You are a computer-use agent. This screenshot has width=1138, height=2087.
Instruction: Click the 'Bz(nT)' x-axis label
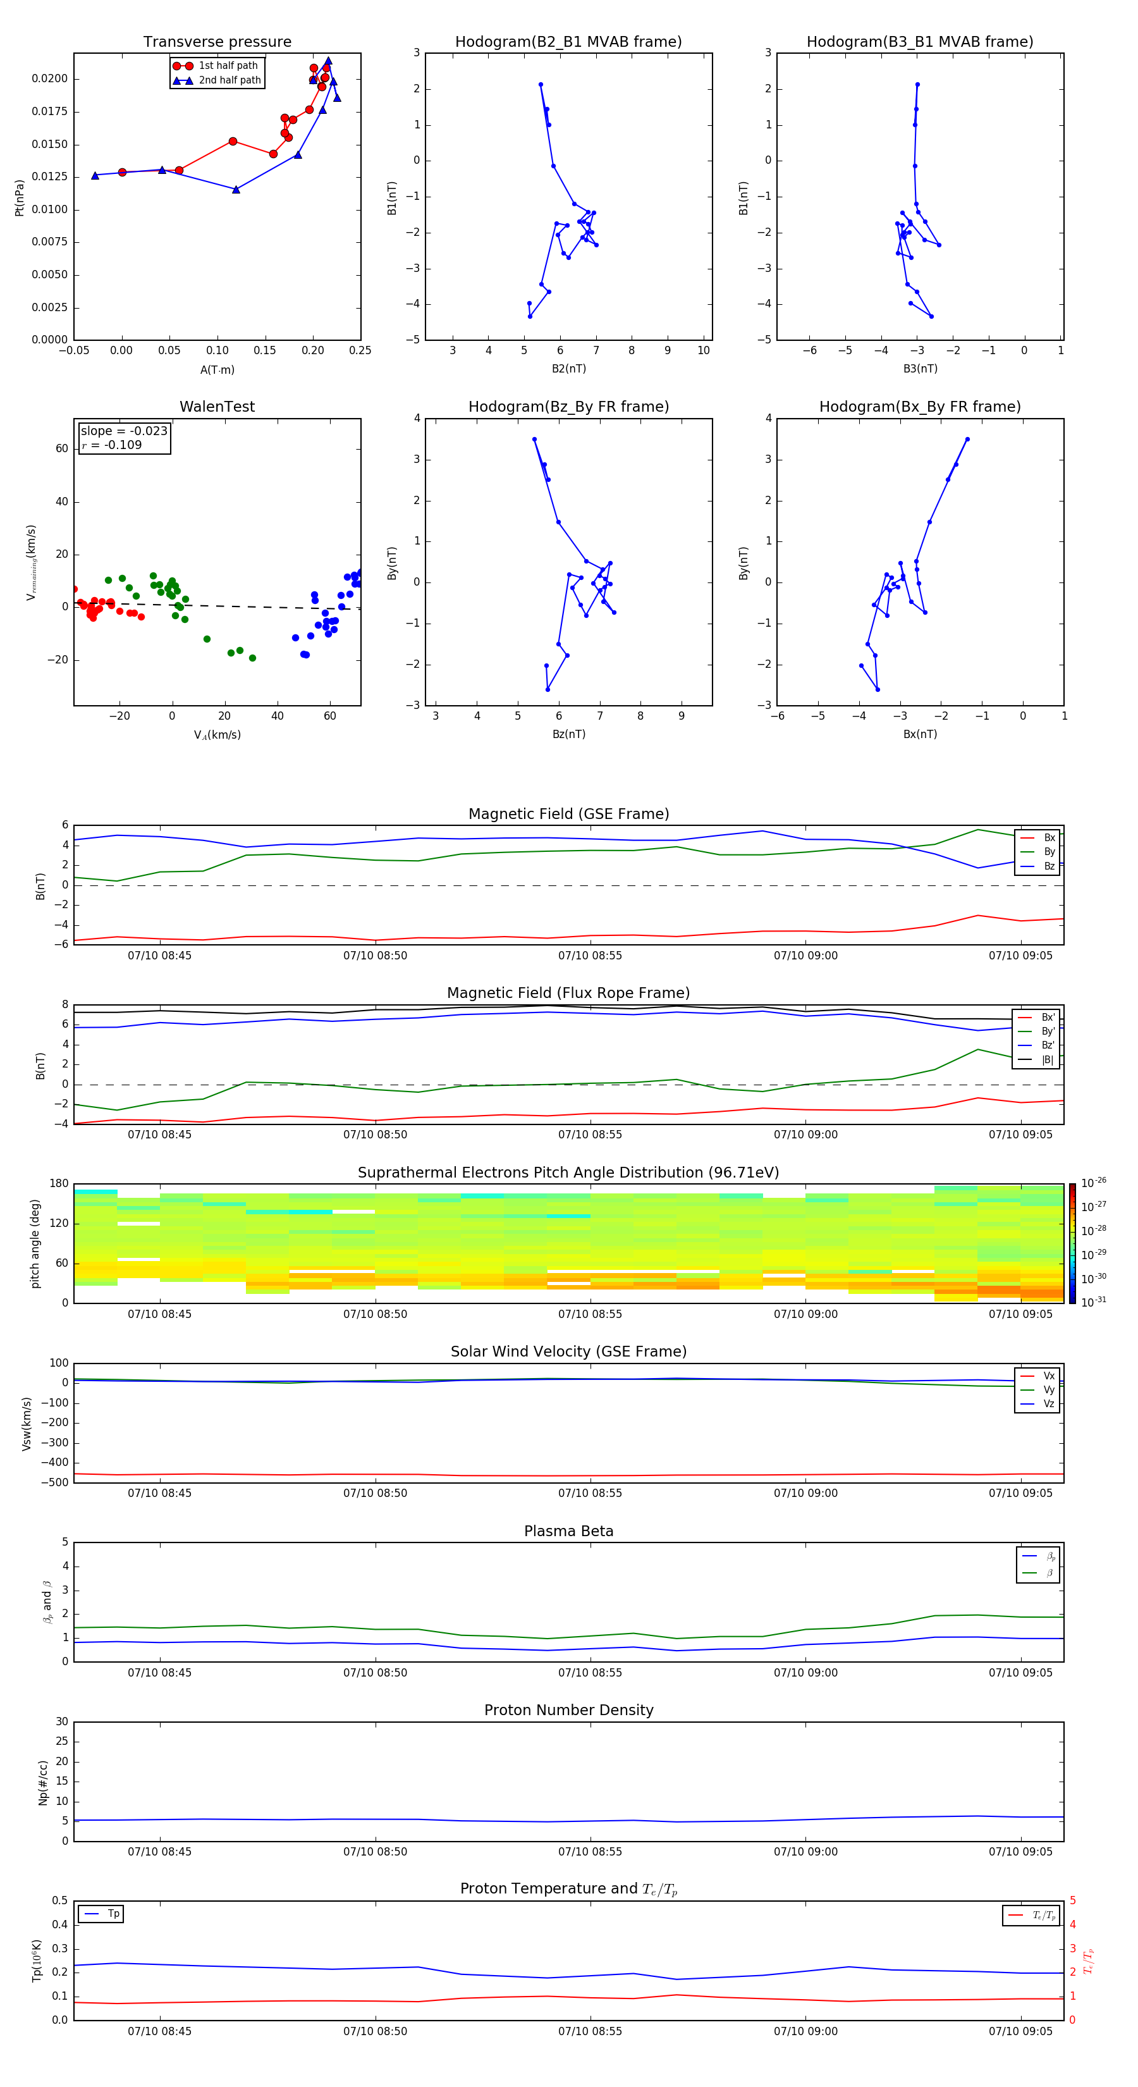[x=568, y=734]
